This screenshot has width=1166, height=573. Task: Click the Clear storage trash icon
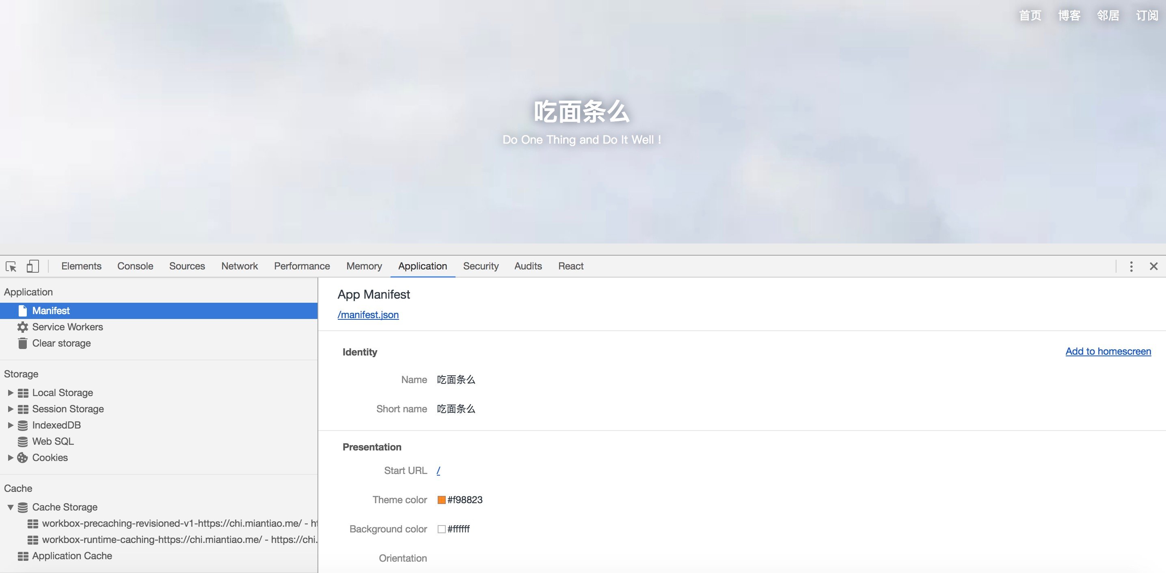coord(23,343)
